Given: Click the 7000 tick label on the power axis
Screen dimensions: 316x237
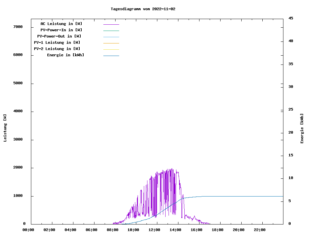Looking at the screenshot, I should coord(17,27).
